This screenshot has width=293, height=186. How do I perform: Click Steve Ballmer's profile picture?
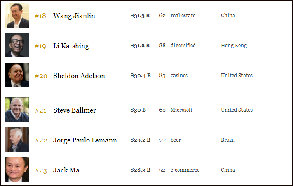(x=16, y=110)
